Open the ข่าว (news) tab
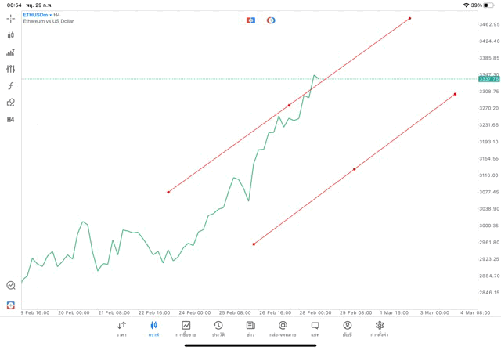Screen dimensions: 501x350 pos(250,328)
